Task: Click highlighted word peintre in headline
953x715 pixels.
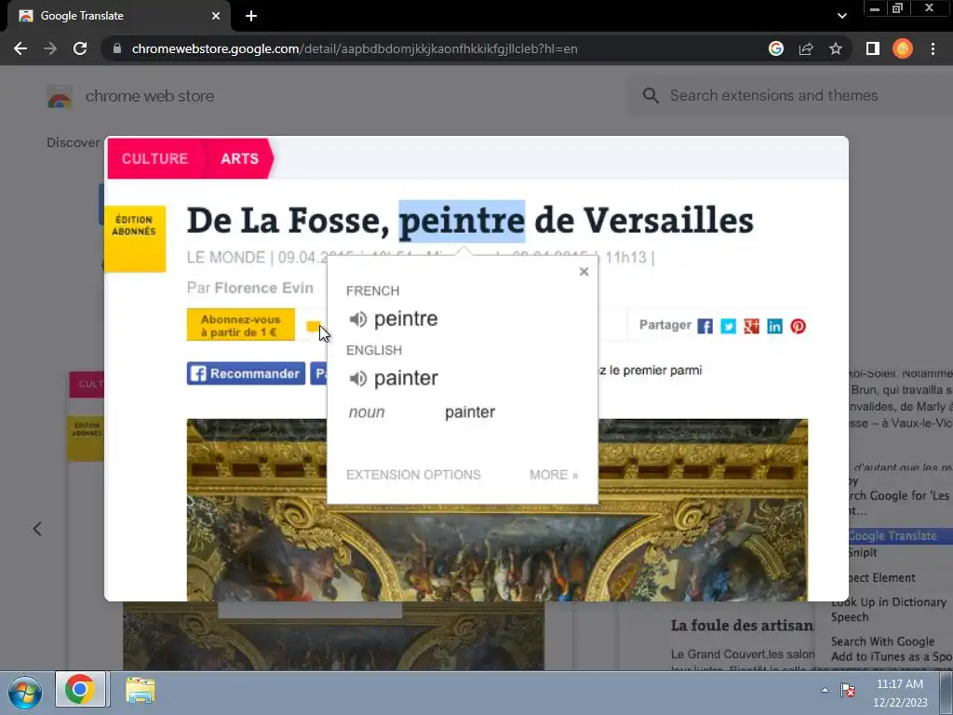Action: 462,221
